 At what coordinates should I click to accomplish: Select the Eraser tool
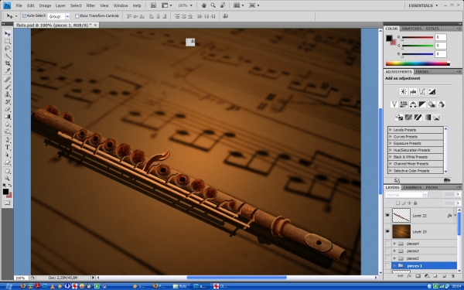[x=8, y=109]
